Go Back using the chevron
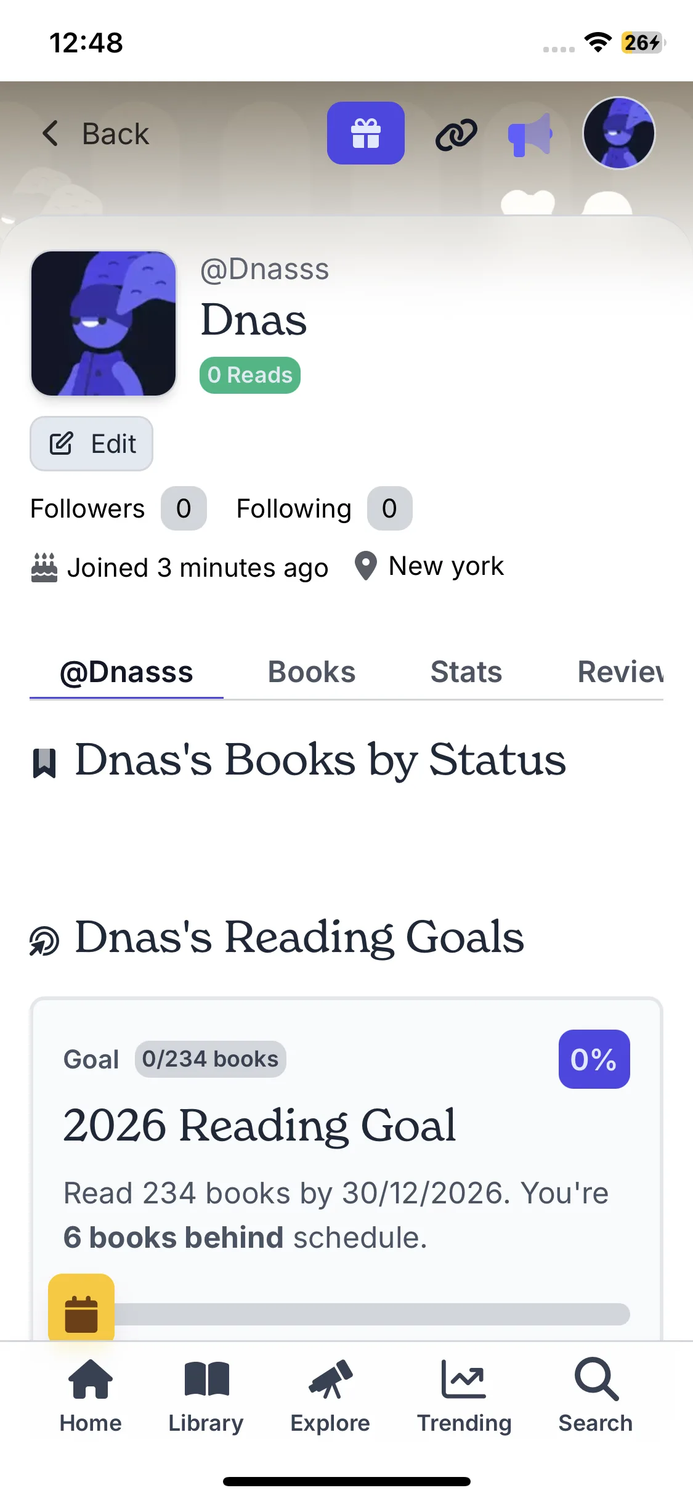Screen dimensions: 693x1501 [x=51, y=133]
